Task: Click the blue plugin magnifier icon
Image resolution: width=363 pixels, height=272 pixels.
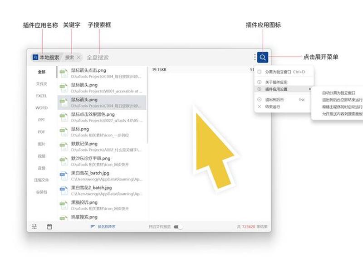Action: (263, 57)
